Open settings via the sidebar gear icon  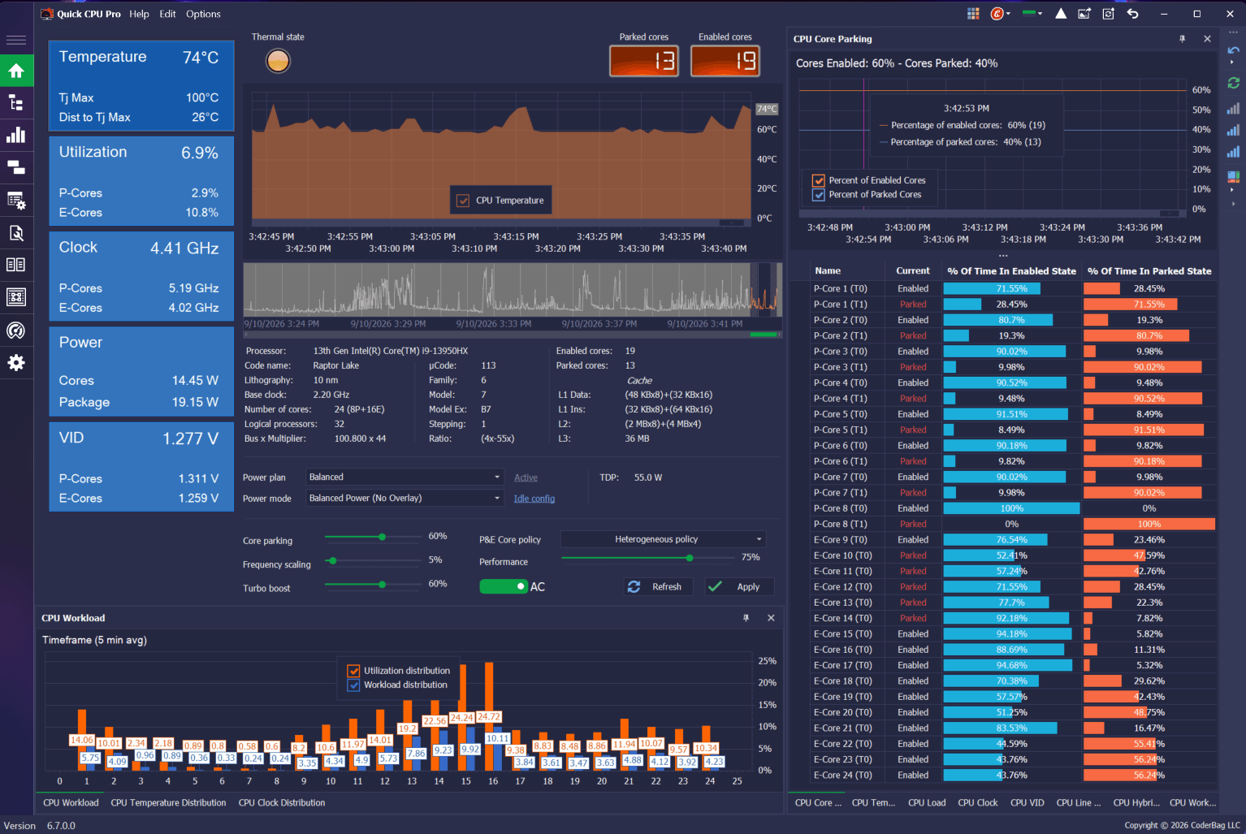click(16, 363)
